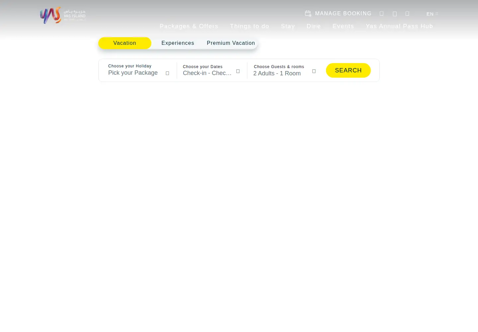Select the Vacation tab

click(125, 43)
